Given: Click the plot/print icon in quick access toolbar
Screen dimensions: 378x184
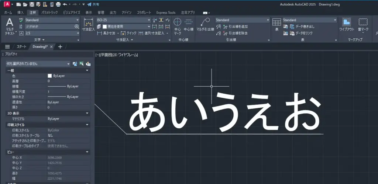Looking at the screenshot, I should (x=58, y=4).
